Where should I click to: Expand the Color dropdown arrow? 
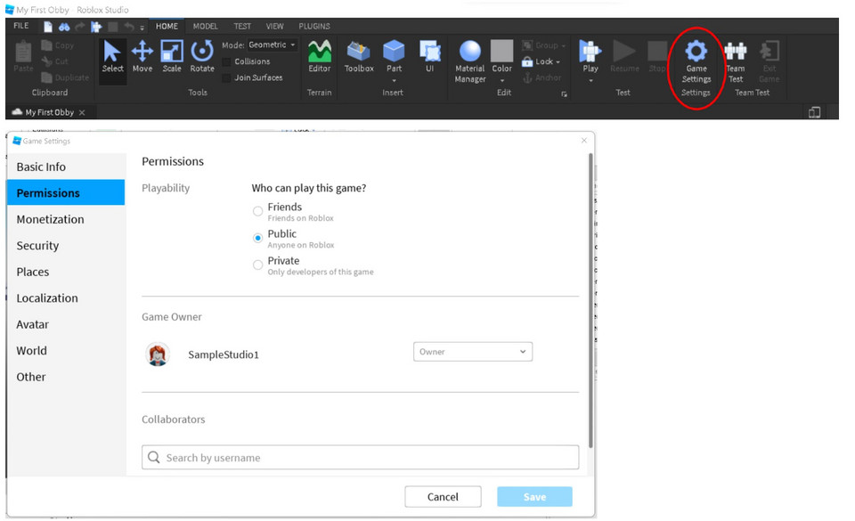(501, 80)
